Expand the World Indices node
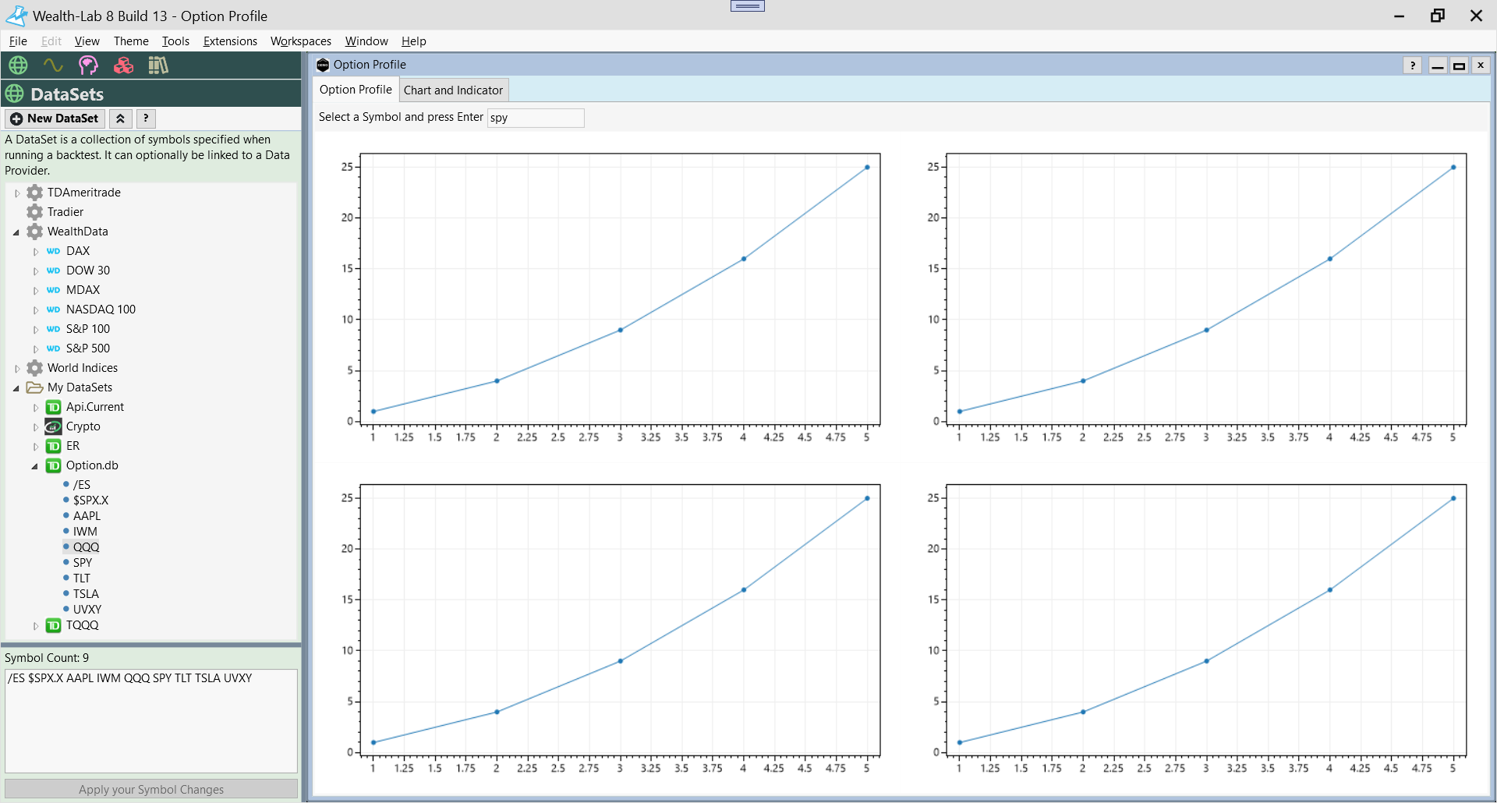 pyautogui.click(x=17, y=369)
